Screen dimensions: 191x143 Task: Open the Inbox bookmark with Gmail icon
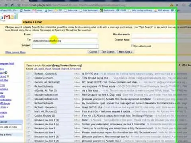pos(37,10)
